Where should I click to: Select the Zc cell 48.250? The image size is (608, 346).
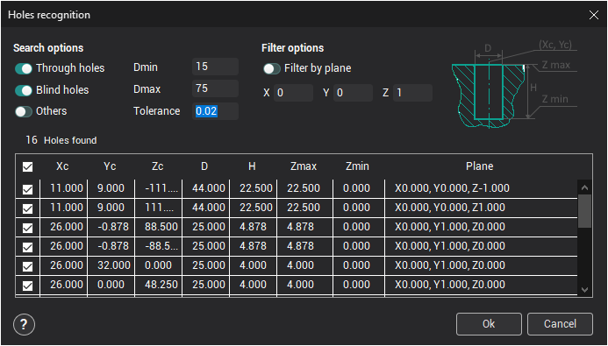point(158,285)
